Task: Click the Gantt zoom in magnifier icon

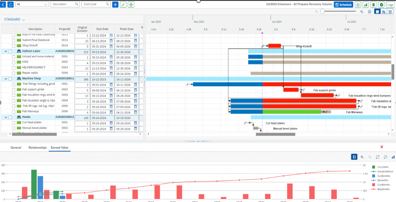Action: (x=362, y=12)
